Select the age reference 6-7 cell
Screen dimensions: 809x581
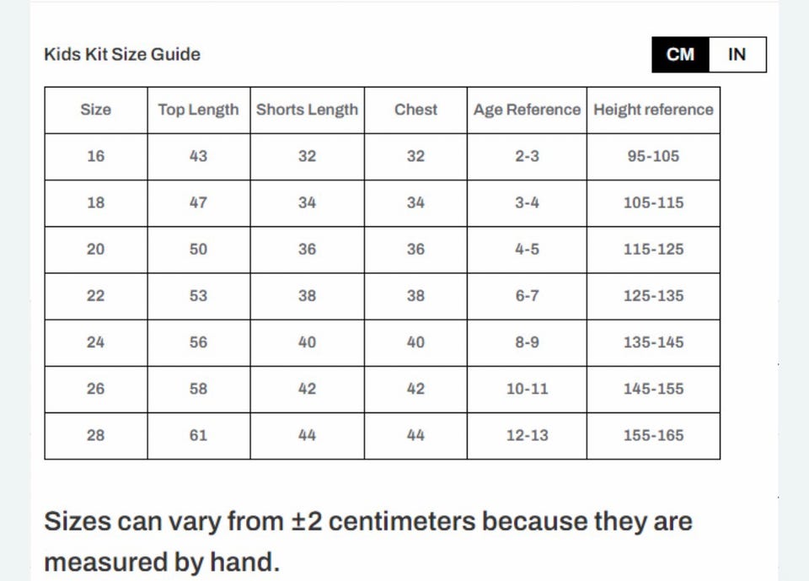pyautogui.click(x=527, y=296)
